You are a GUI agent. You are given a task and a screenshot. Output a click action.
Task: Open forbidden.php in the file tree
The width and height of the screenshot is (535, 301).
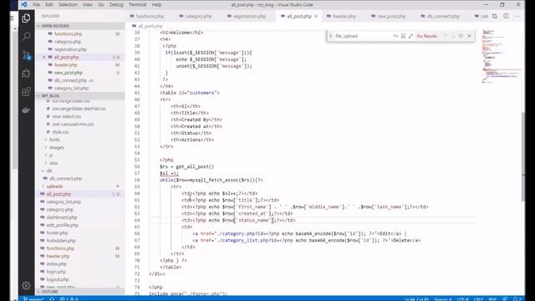pyautogui.click(x=61, y=241)
